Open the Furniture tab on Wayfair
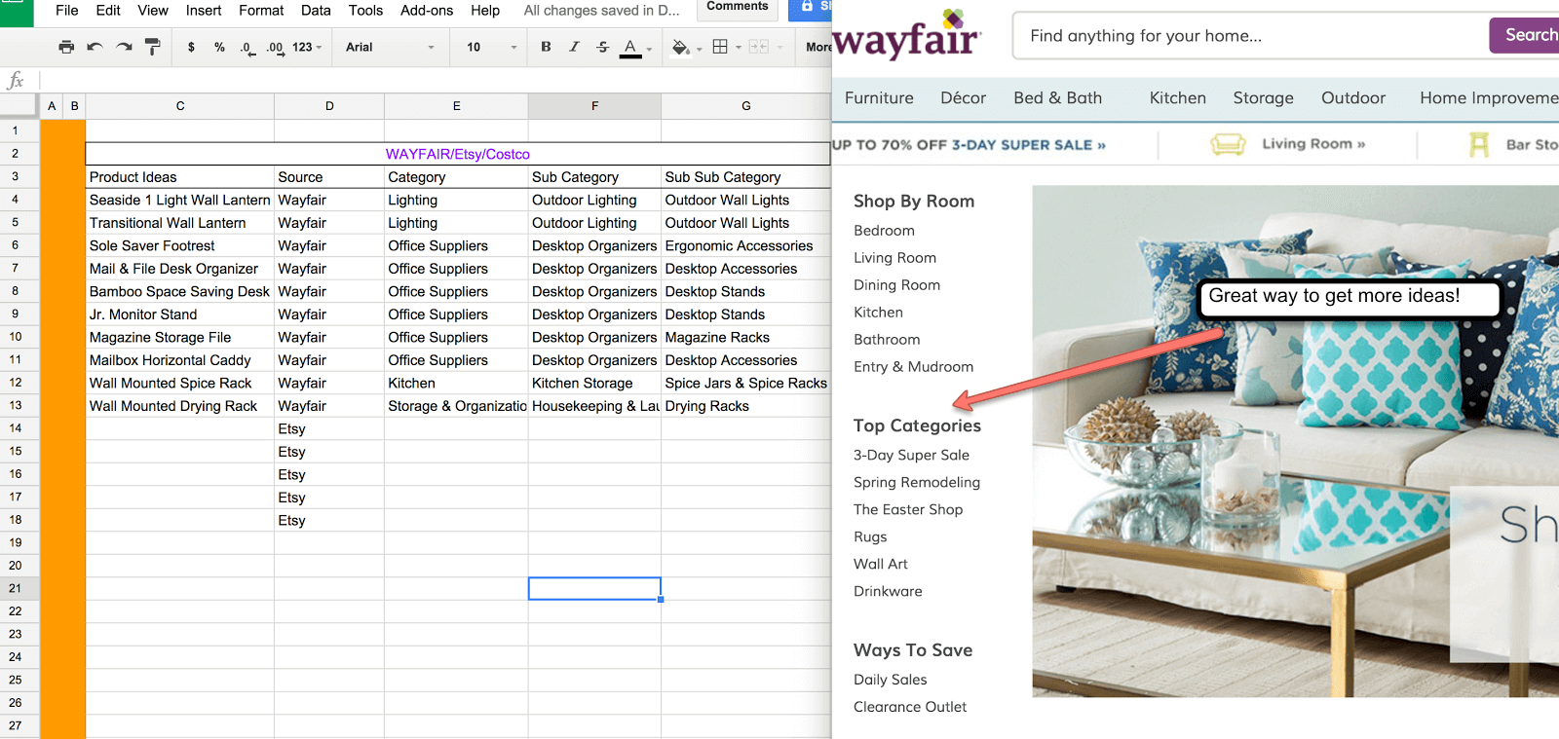 tap(879, 97)
